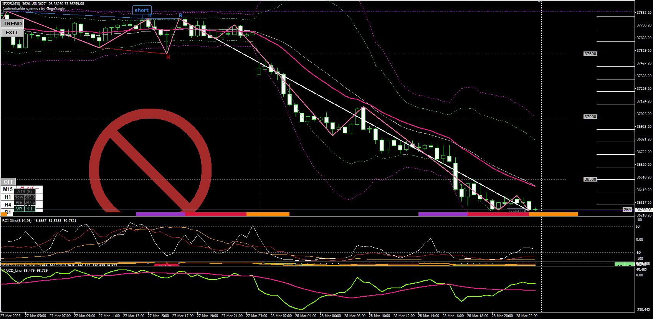Click the ATR Now value 565.0
Screen dimensions: 653x319
tap(30, 197)
